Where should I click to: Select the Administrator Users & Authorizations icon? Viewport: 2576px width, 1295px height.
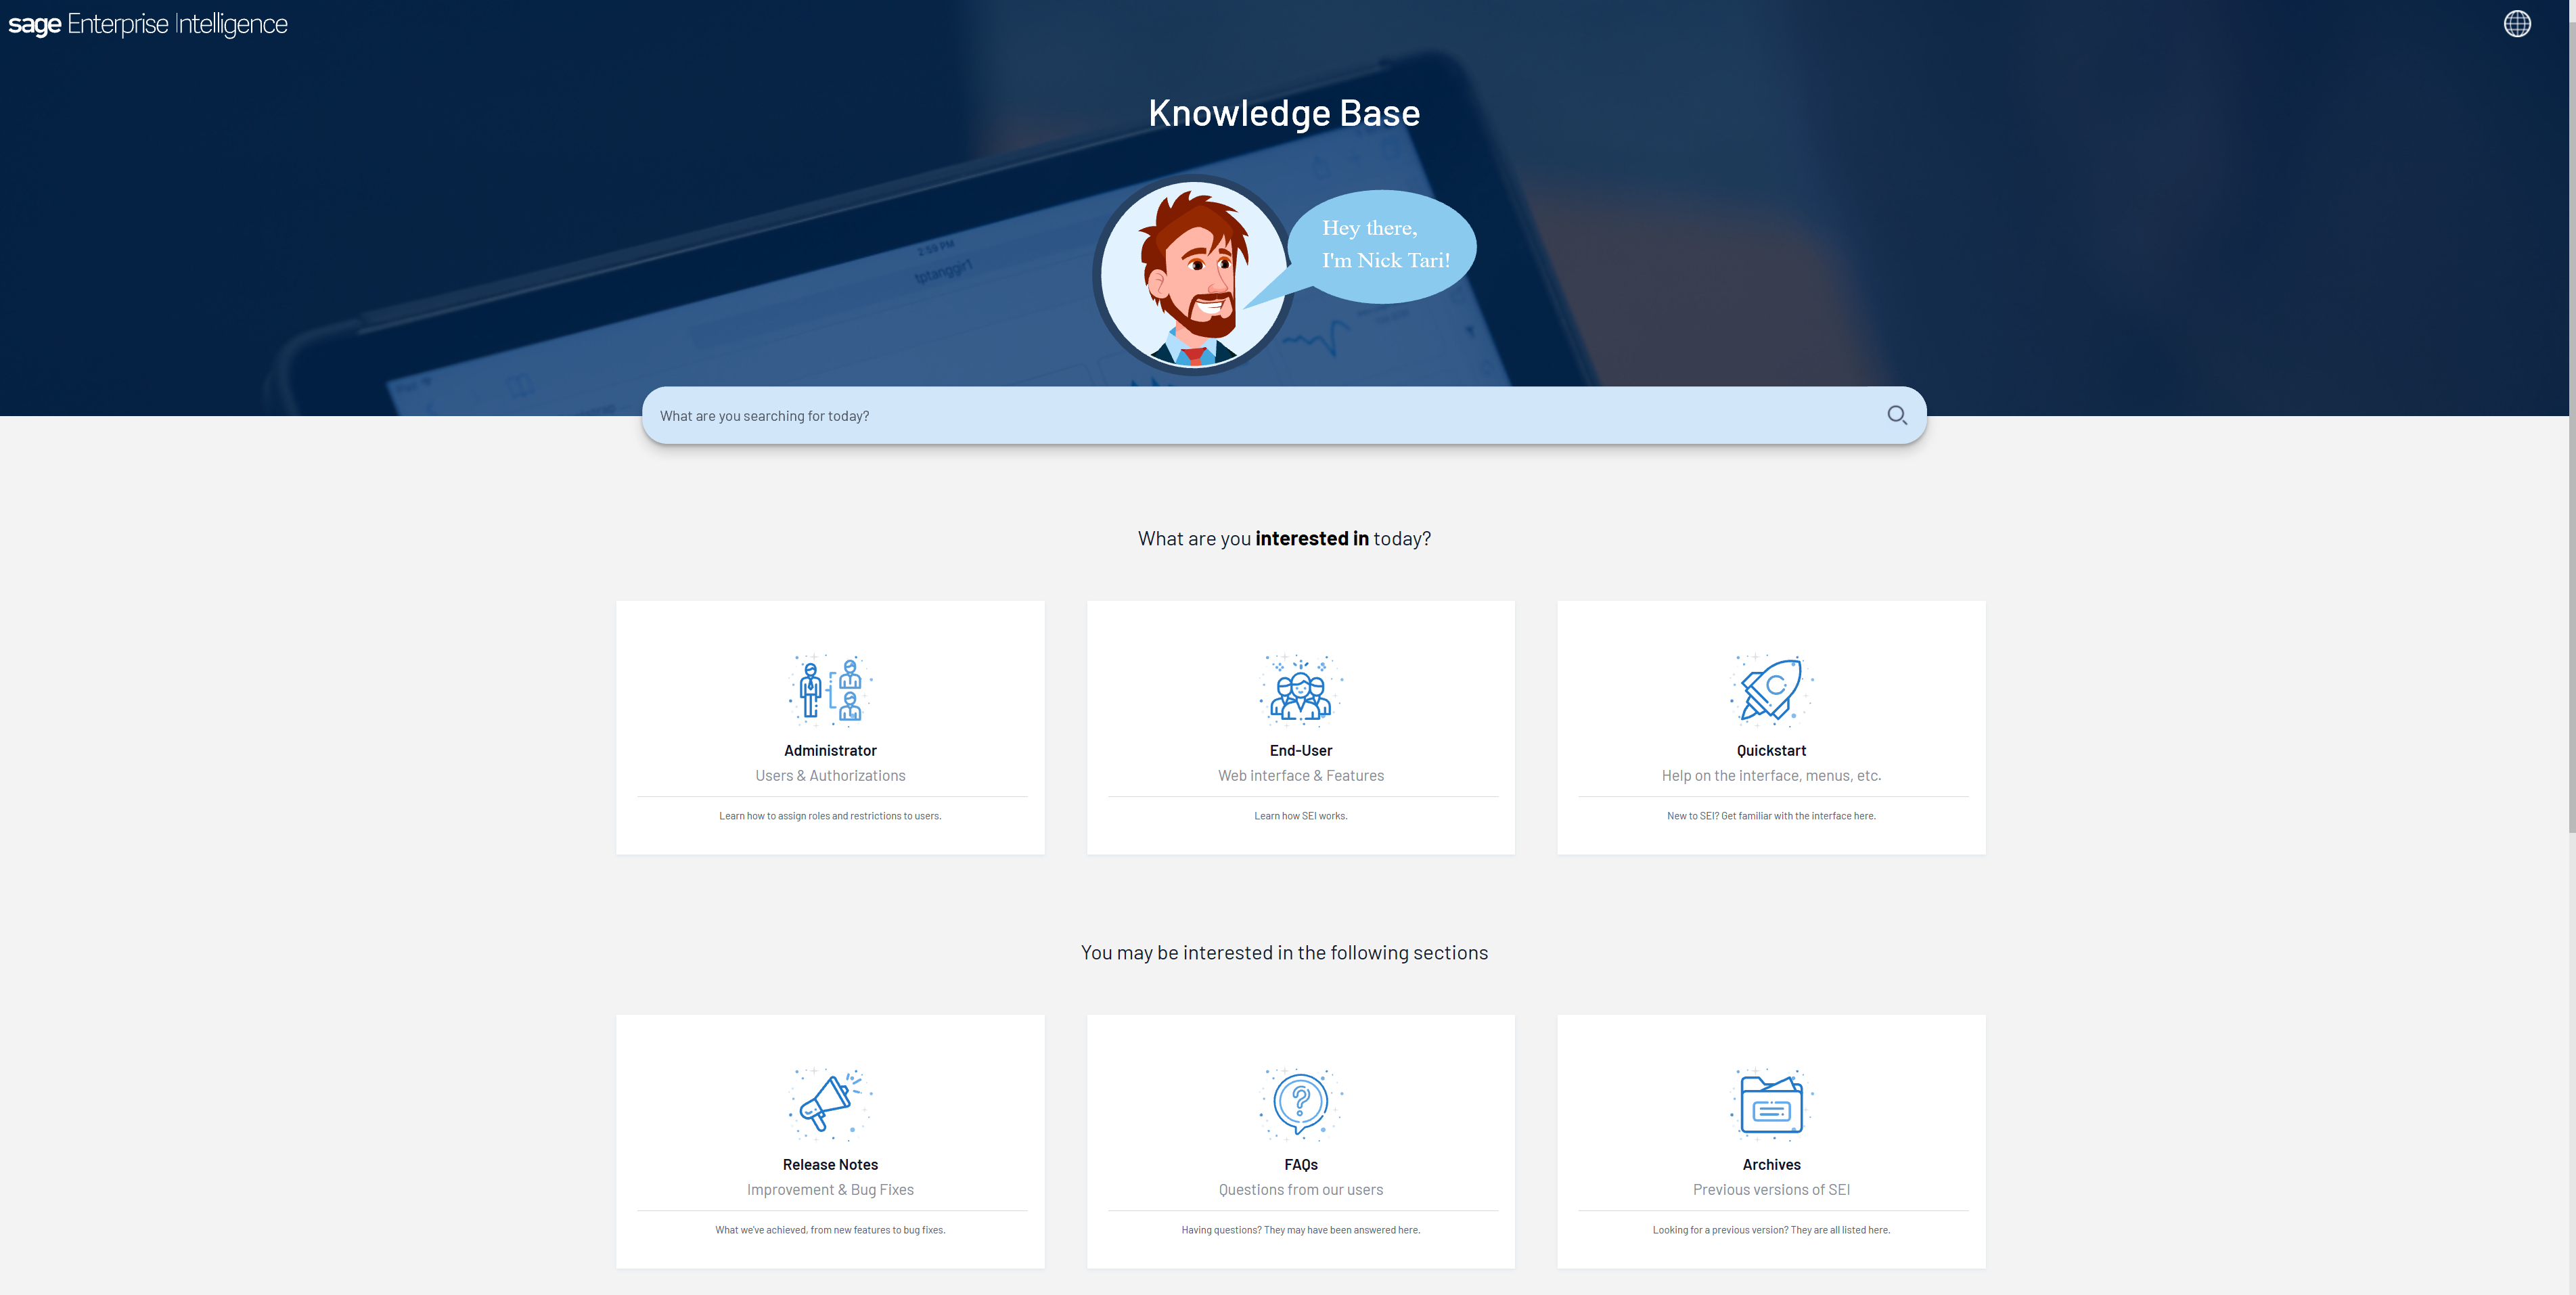click(x=829, y=689)
